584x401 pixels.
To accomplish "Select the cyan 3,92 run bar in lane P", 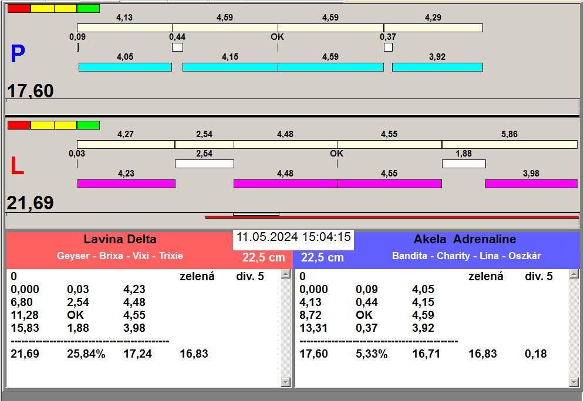I will [437, 67].
